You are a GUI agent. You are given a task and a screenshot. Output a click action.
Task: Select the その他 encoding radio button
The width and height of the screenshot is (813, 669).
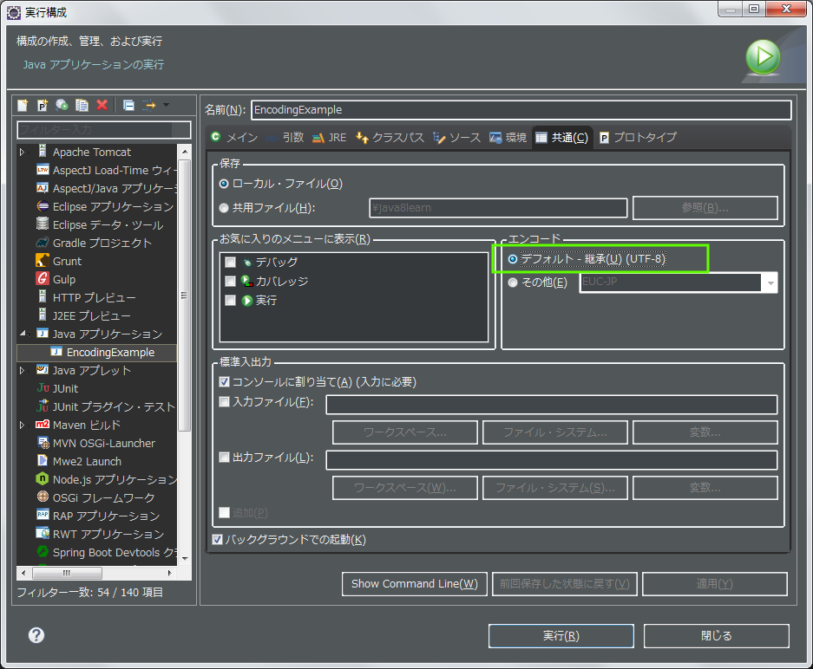click(514, 283)
